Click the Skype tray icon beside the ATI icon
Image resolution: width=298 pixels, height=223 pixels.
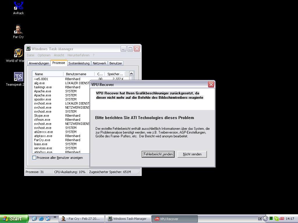point(276,219)
